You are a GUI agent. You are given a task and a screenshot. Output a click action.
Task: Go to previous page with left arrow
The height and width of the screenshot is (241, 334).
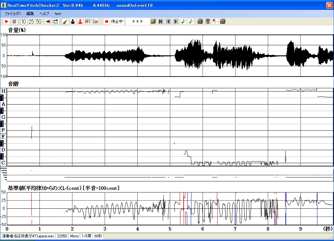(x=168, y=21)
